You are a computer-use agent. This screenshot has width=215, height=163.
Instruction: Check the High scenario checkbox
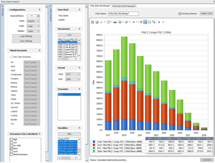(x=11, y=140)
